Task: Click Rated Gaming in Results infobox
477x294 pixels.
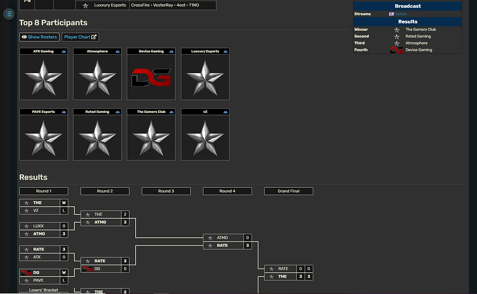Action: (418, 36)
